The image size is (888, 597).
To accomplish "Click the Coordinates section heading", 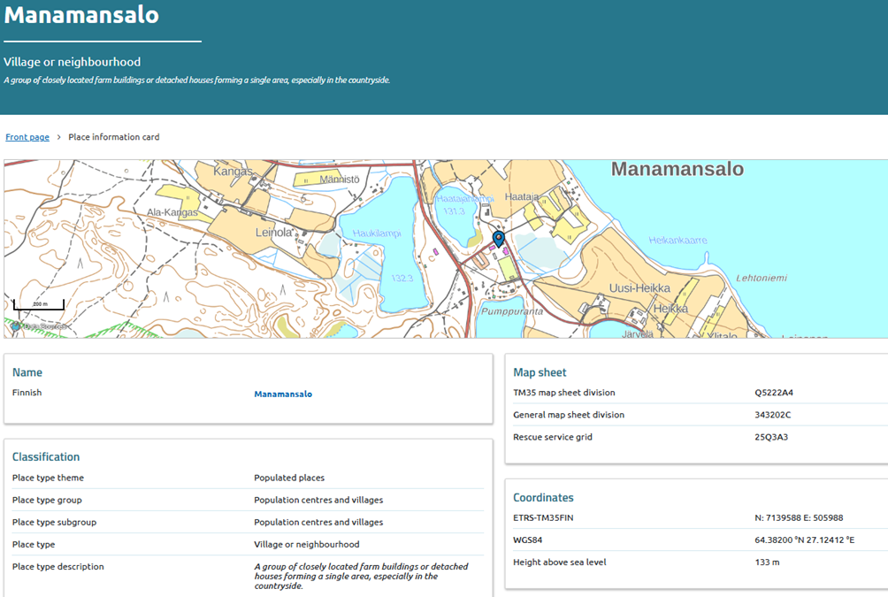I will (543, 498).
